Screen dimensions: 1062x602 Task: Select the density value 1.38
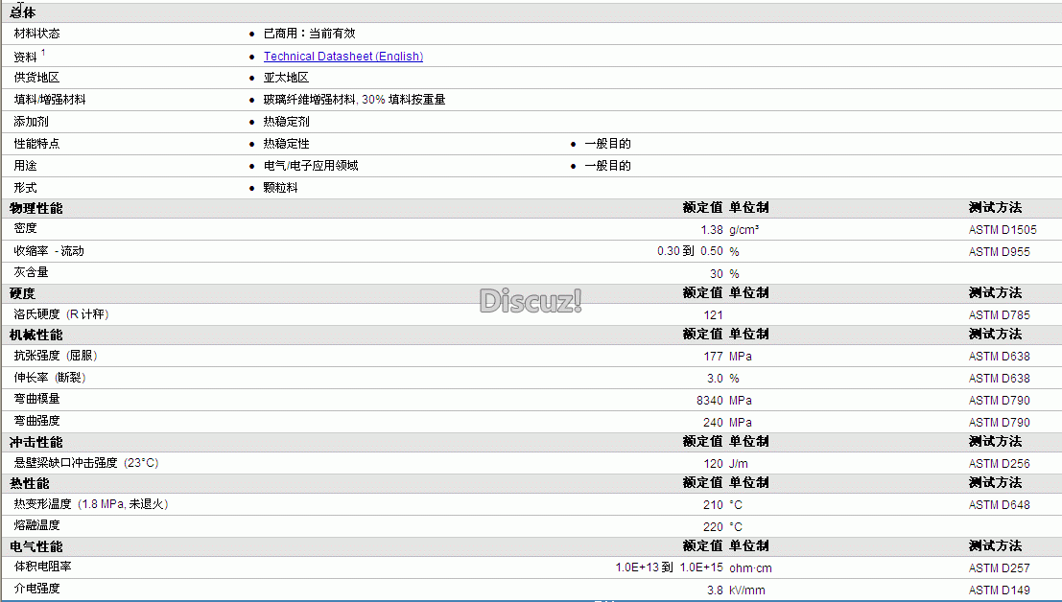click(712, 230)
